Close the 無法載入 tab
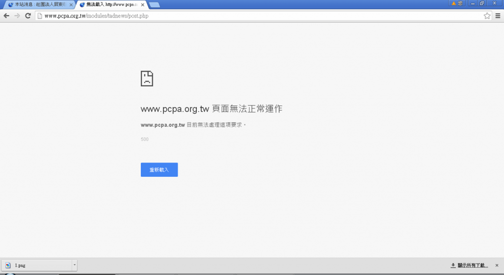The width and height of the screenshot is (504, 275). (143, 5)
